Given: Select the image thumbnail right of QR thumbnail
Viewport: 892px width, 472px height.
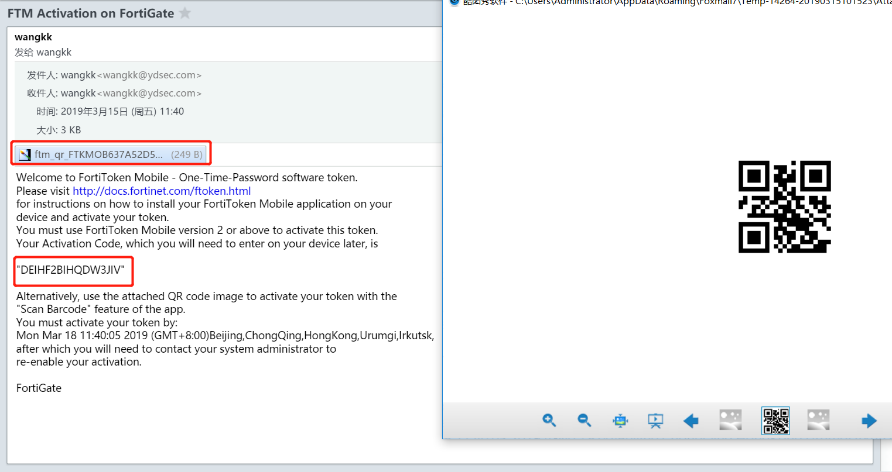Looking at the screenshot, I should click(818, 420).
